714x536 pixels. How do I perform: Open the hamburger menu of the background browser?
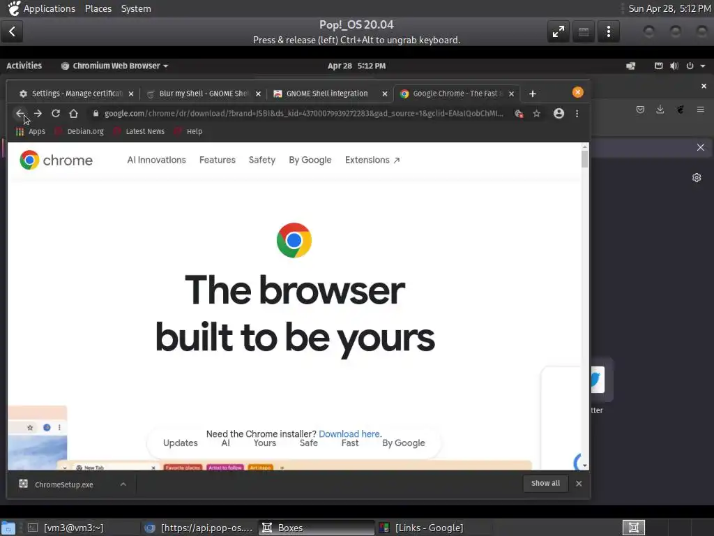pyautogui.click(x=700, y=110)
